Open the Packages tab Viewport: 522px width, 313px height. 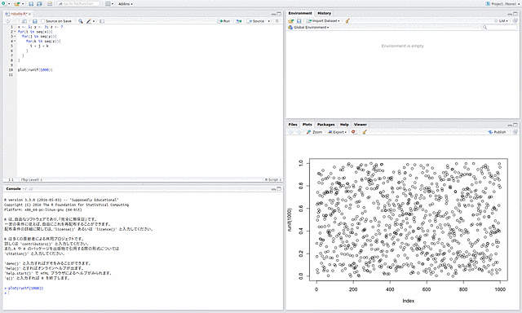[325, 125]
